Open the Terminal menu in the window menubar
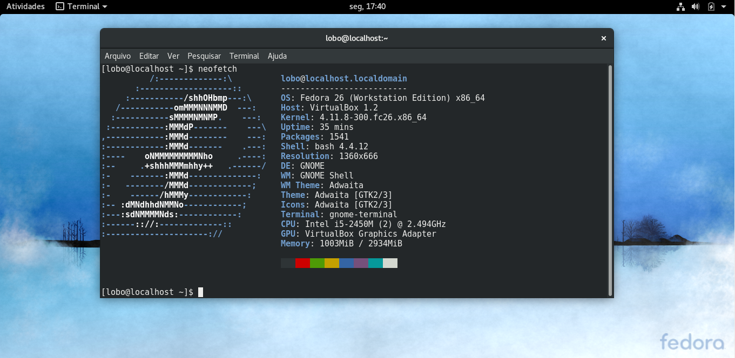Screen dimensions: 735x358 [x=244, y=56]
